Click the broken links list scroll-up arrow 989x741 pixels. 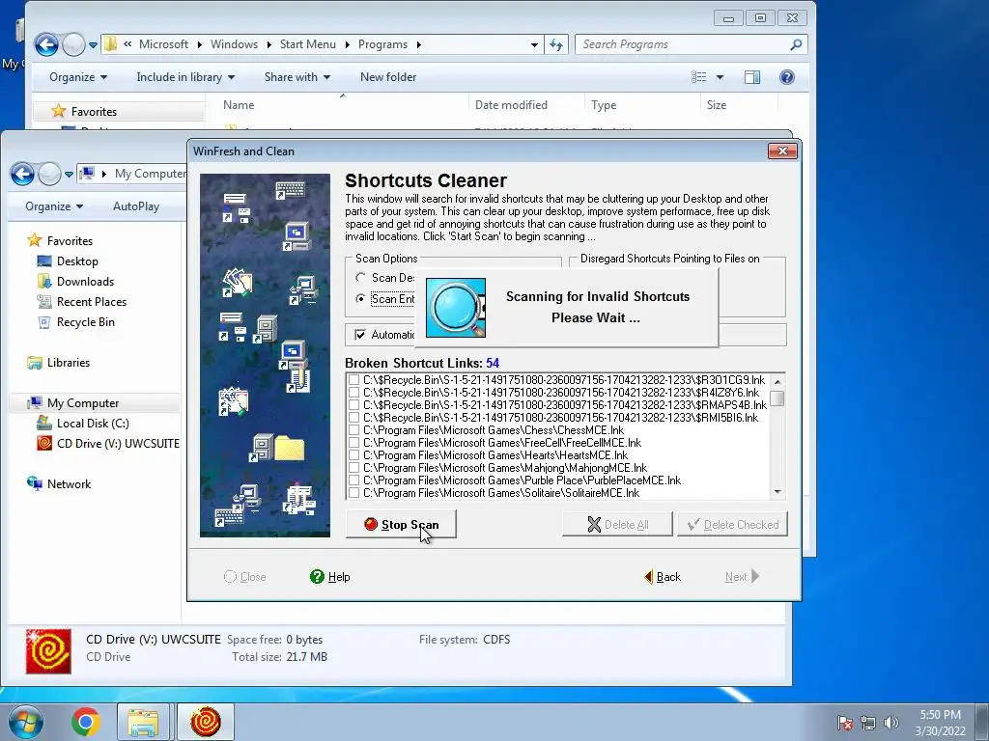click(x=777, y=381)
